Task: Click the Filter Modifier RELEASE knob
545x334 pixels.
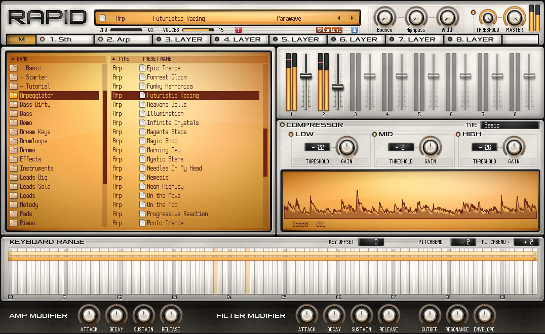Action: 388,315
